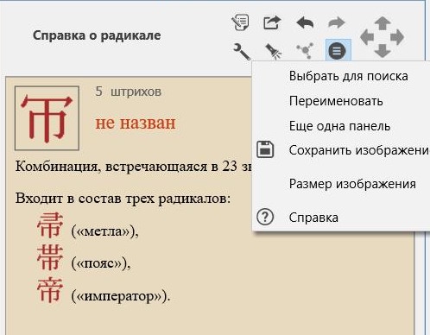
Task: Click the up navigation arrow
Action: (383, 23)
